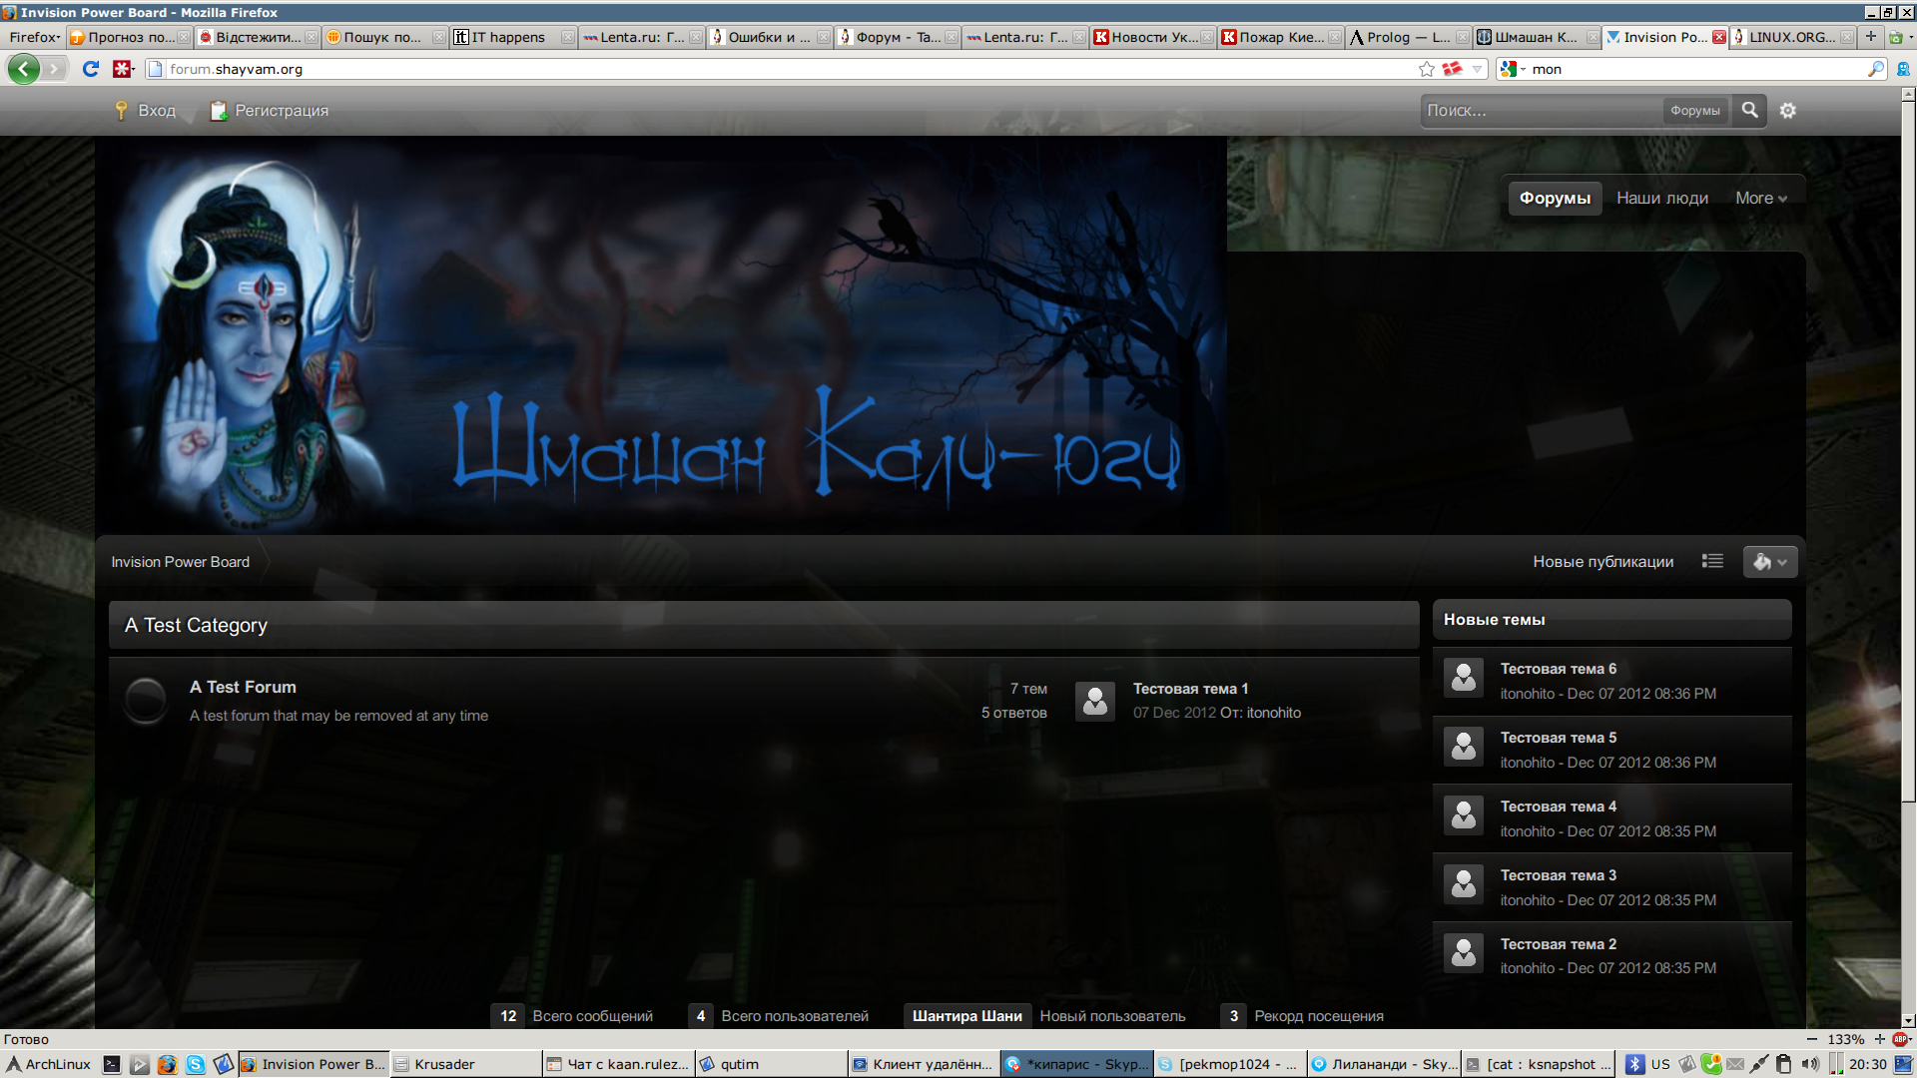Open advanced search gear icon

pos(1787,111)
